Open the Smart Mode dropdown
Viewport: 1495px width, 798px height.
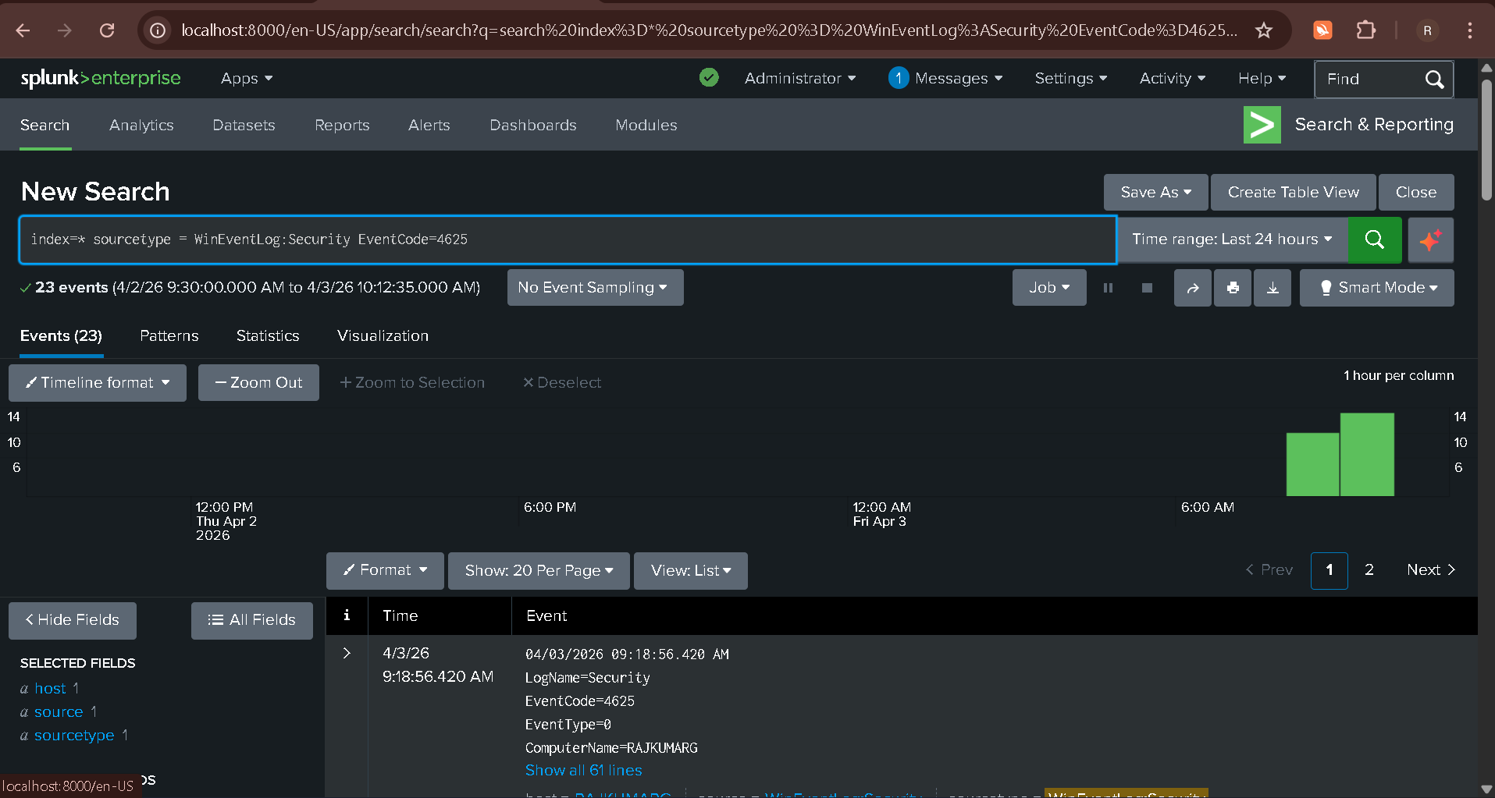(x=1376, y=288)
